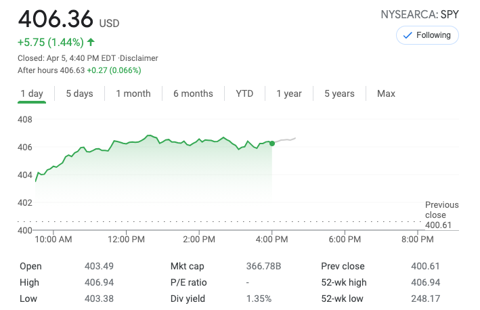Switch to the 1 month range
This screenshot has height=310, width=480.
tap(133, 93)
